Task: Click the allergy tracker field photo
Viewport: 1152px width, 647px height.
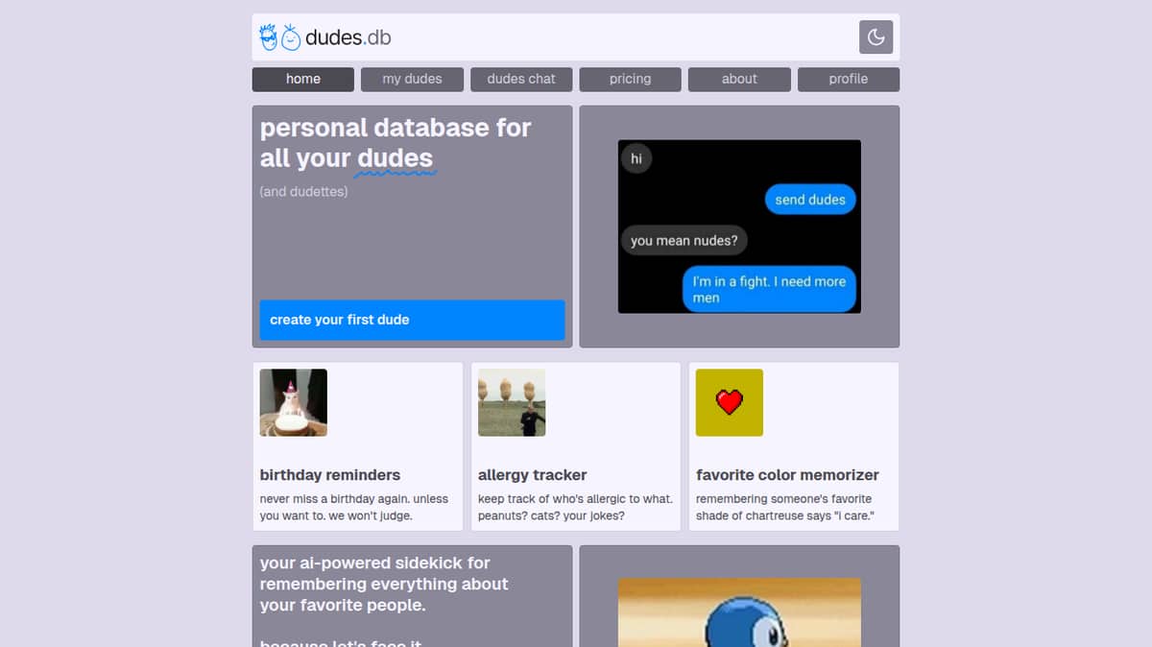Action: pyautogui.click(x=512, y=403)
